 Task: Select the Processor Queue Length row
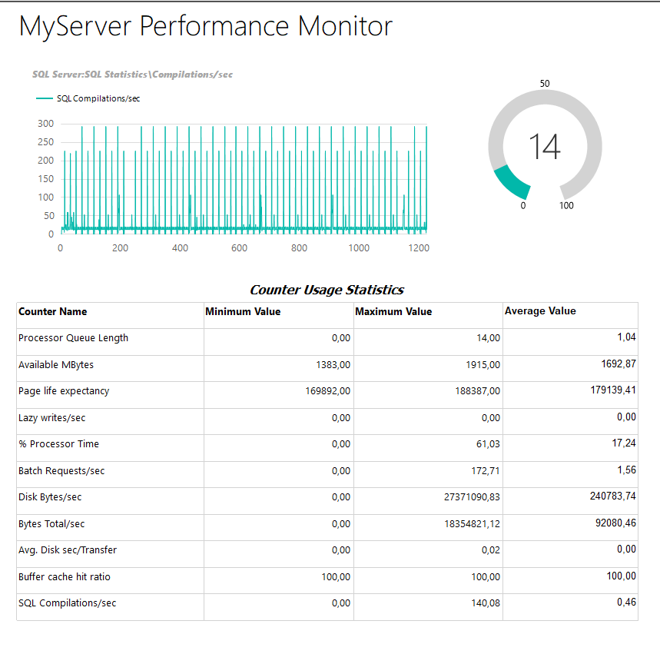point(73,337)
